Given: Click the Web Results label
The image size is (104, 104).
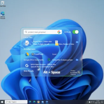Looking at the screenshot, I should [29, 71].
